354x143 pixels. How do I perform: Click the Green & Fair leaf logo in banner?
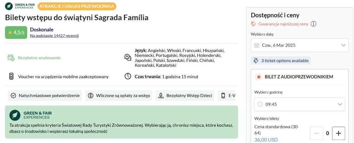pos(15,115)
